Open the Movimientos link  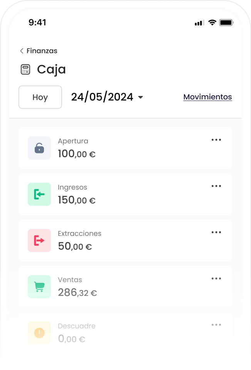pos(207,97)
